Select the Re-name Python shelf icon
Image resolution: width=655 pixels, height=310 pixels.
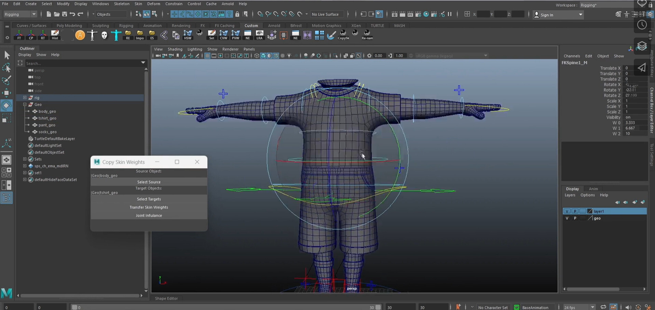point(367,34)
